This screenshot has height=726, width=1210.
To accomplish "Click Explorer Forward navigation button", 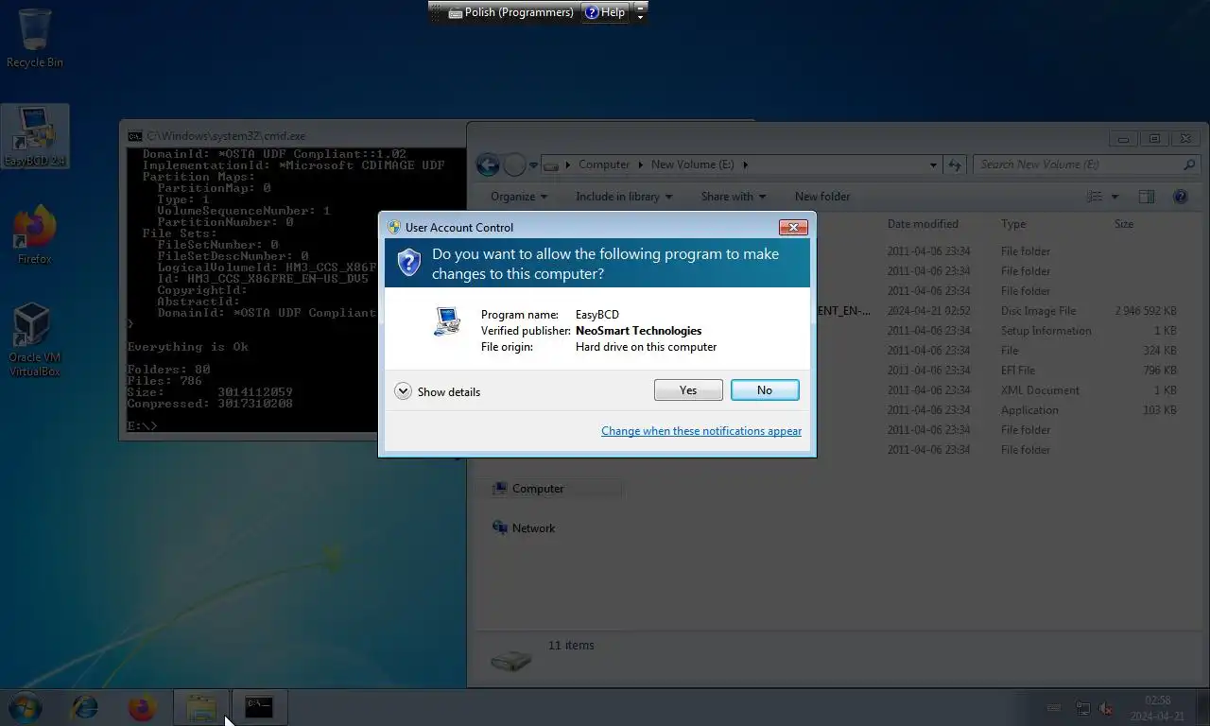I will 514,165.
